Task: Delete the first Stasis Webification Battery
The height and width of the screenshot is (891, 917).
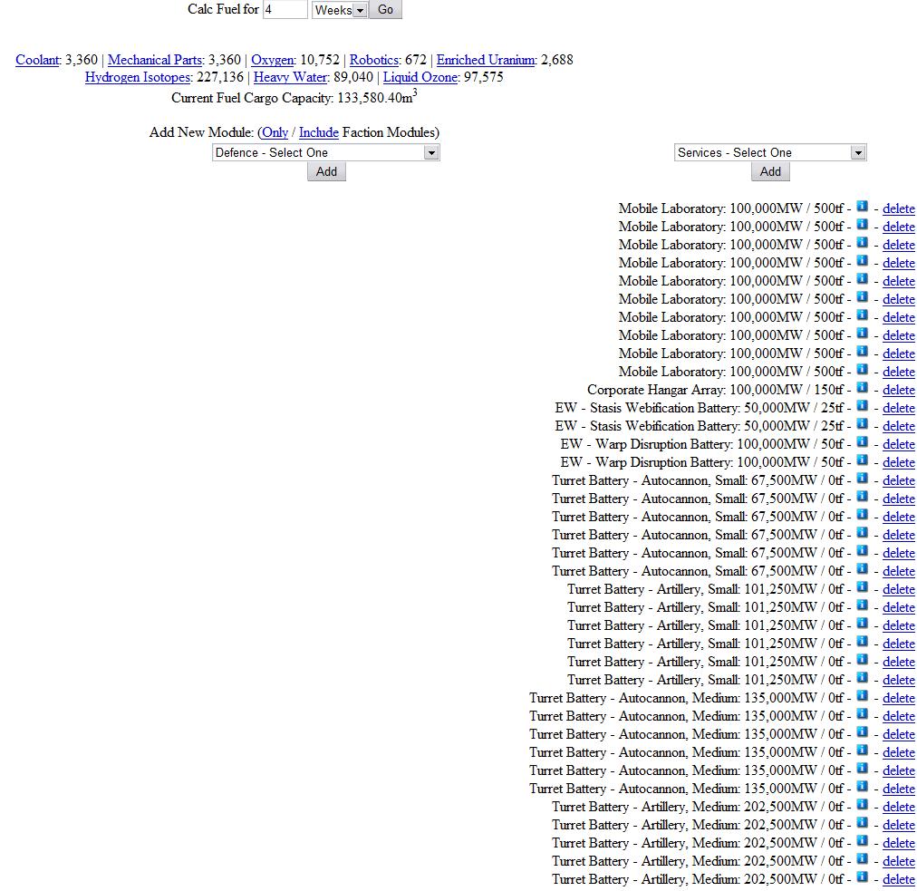Action: point(898,408)
